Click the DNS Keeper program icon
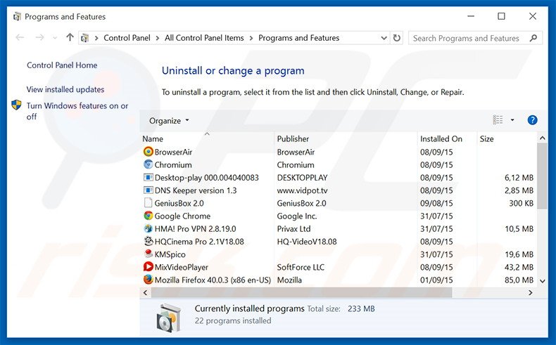This screenshot has width=556, height=345. pos(149,190)
